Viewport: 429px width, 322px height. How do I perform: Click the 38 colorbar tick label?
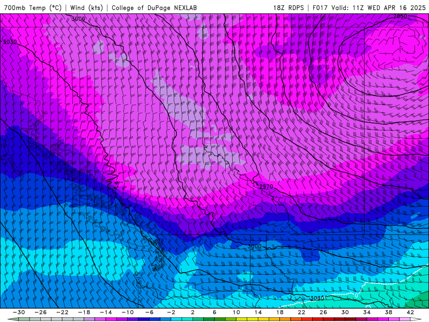pyautogui.click(x=388, y=312)
